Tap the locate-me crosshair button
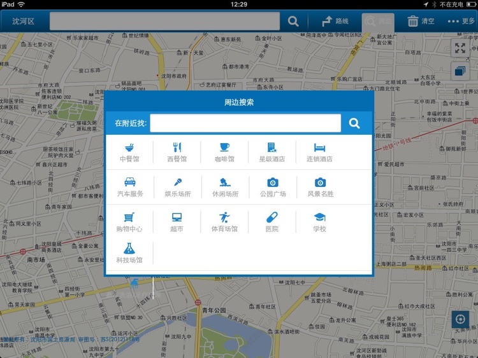The height and width of the screenshot is (358, 478). tap(460, 319)
